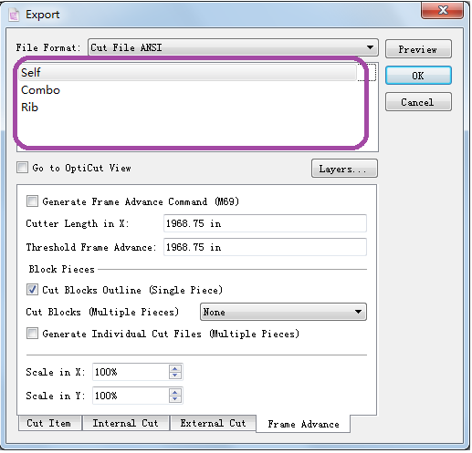This screenshot has height=453, width=472.
Task: Confirm export with OK button
Action: point(418,76)
